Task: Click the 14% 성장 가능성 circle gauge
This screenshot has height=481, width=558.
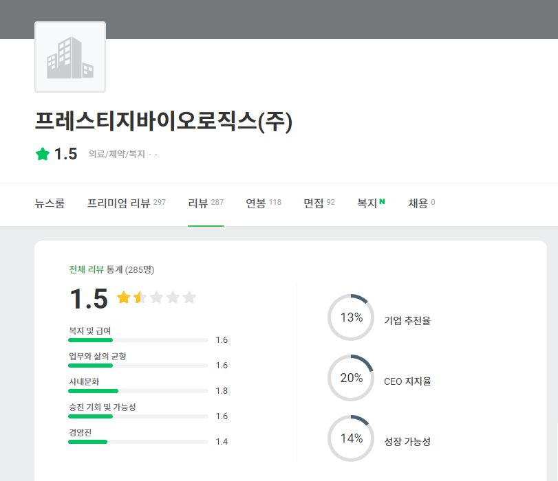Action: pyautogui.click(x=351, y=438)
